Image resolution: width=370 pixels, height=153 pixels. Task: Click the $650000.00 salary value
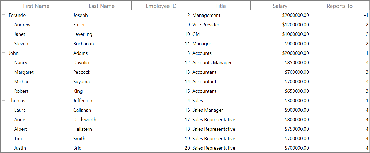point(297,91)
